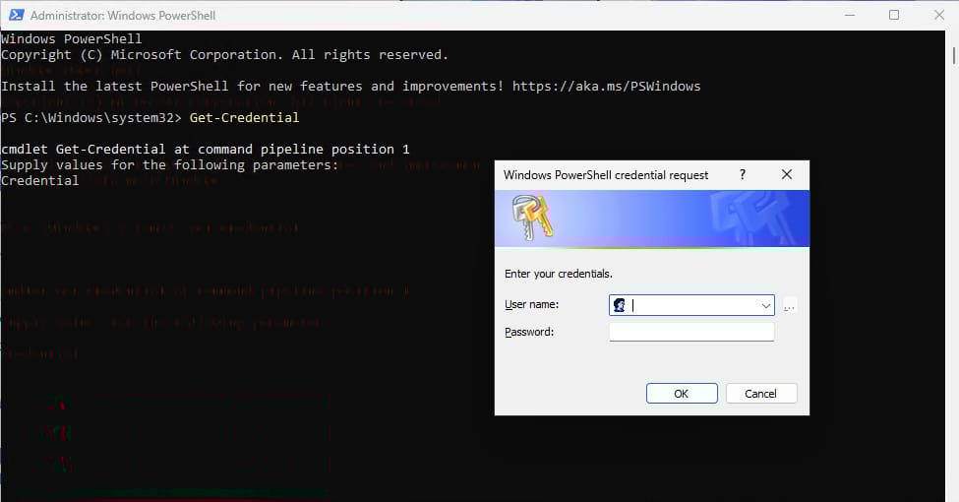This screenshot has height=502, width=959.
Task: Click the 'Copyright (C) Microsoft Corporation' line
Action: click(224, 55)
